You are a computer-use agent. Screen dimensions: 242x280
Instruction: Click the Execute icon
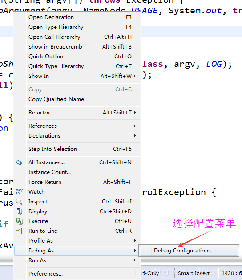point(19,221)
